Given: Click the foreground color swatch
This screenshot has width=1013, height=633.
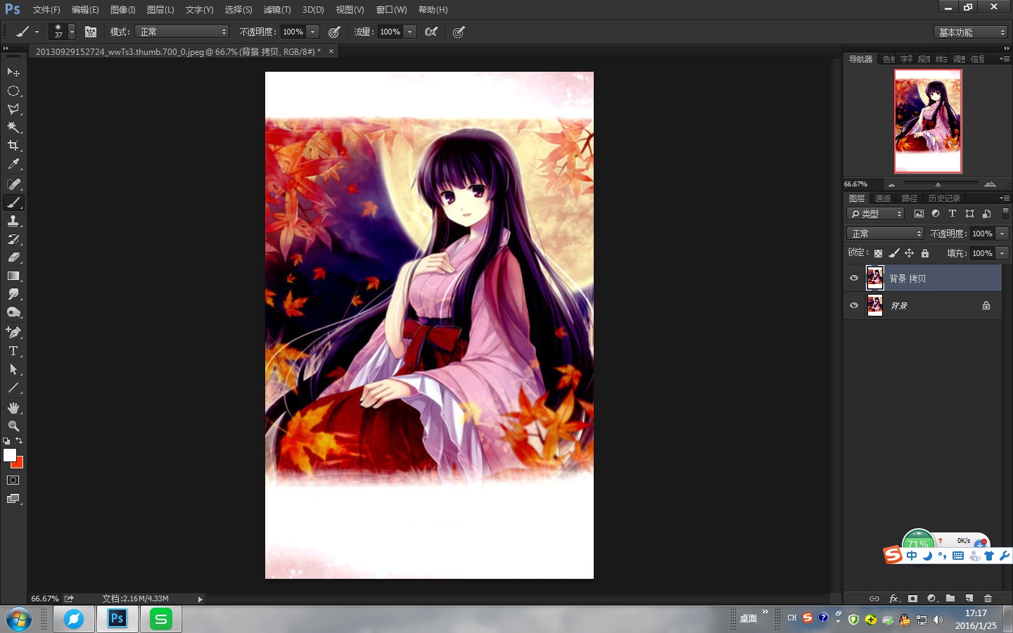Looking at the screenshot, I should pyautogui.click(x=9, y=455).
